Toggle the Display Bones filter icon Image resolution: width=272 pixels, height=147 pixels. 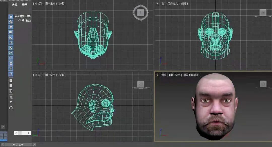pos(11,58)
